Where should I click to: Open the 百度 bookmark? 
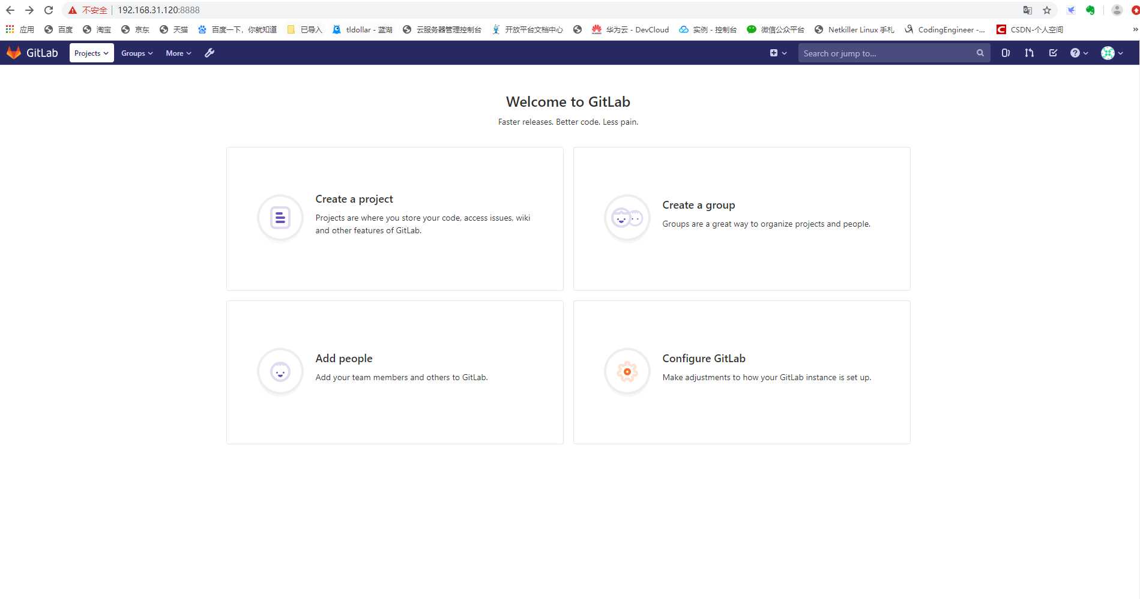pyautogui.click(x=58, y=29)
